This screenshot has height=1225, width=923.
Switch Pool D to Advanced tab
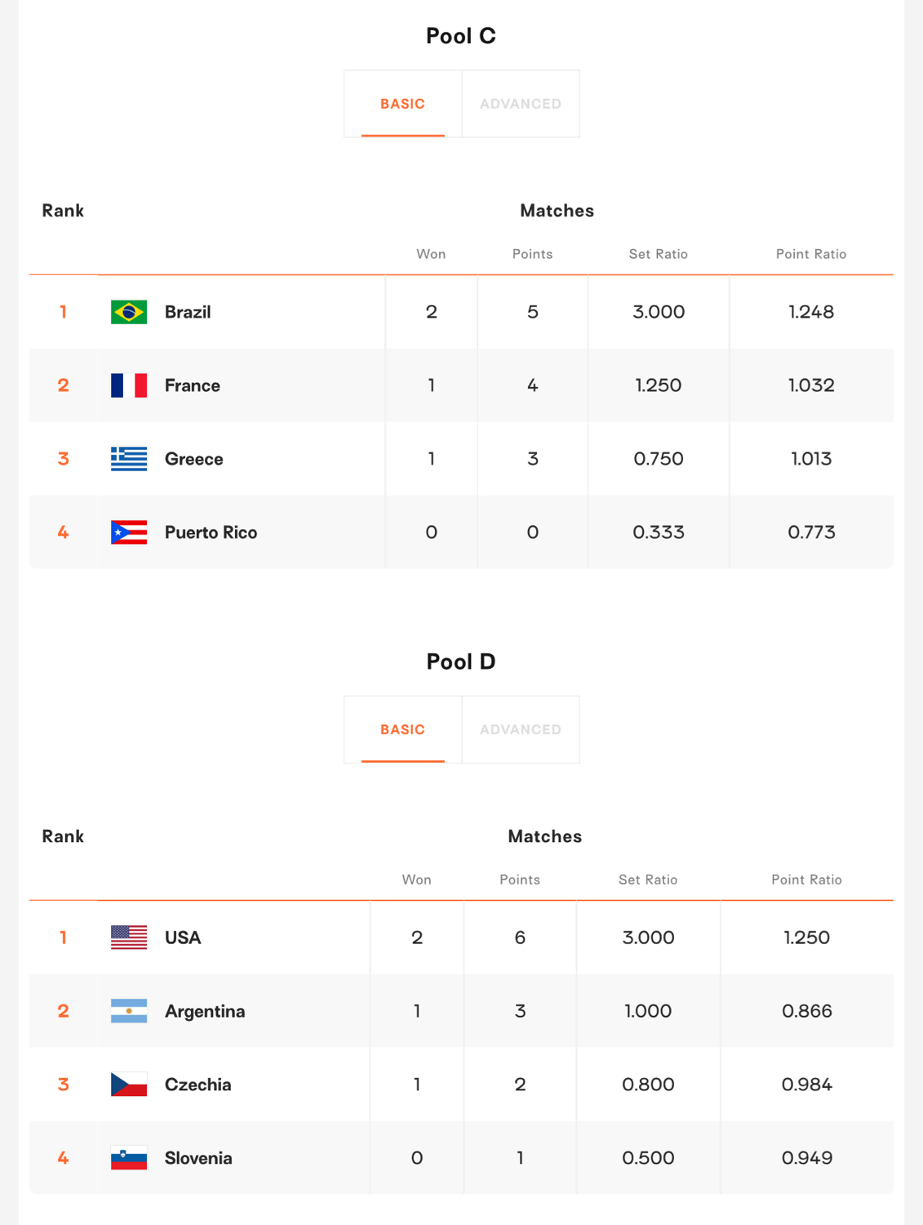[521, 729]
